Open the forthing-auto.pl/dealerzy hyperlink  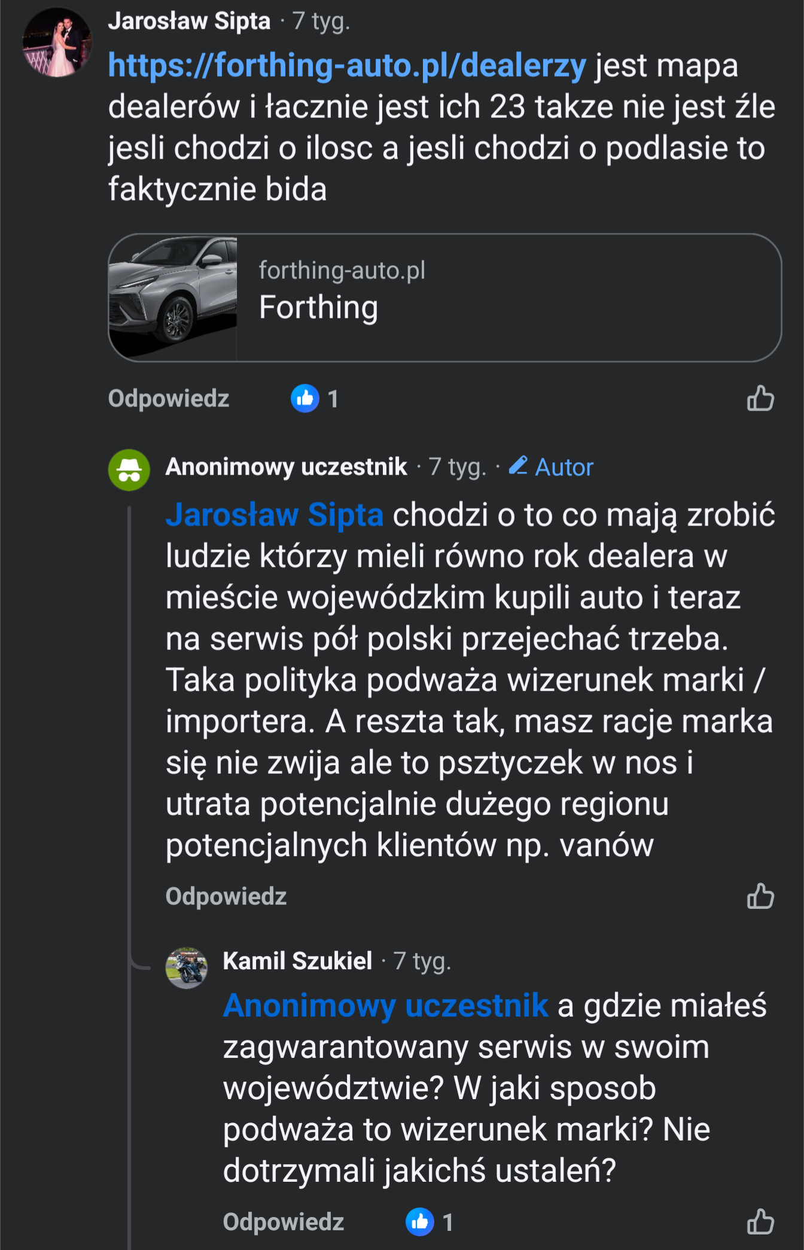[347, 65]
